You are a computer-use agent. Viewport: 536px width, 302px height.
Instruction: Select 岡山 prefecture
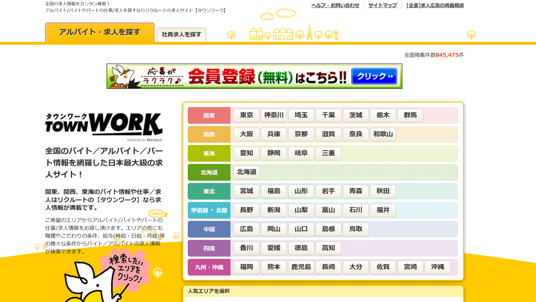(x=274, y=229)
